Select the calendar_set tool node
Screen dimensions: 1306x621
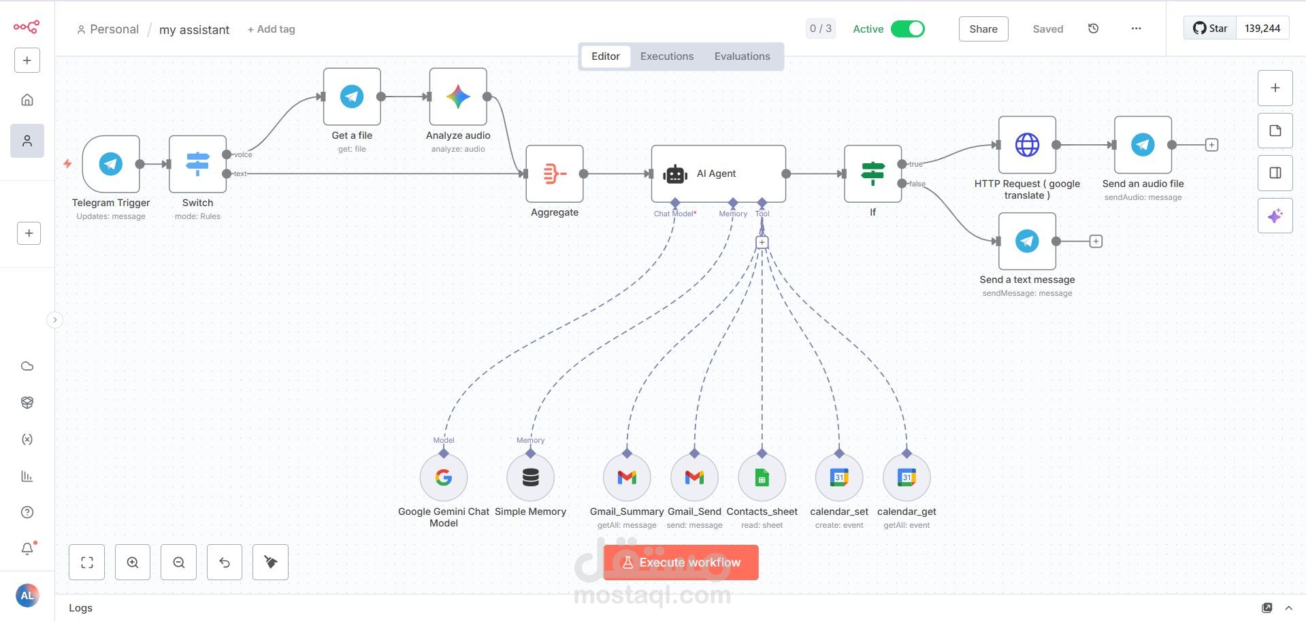point(839,477)
